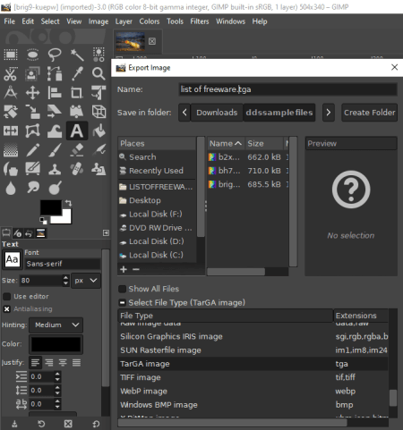This screenshot has height=430, width=403.
Task: Sort files by Name column header
Action: [x=226, y=144]
